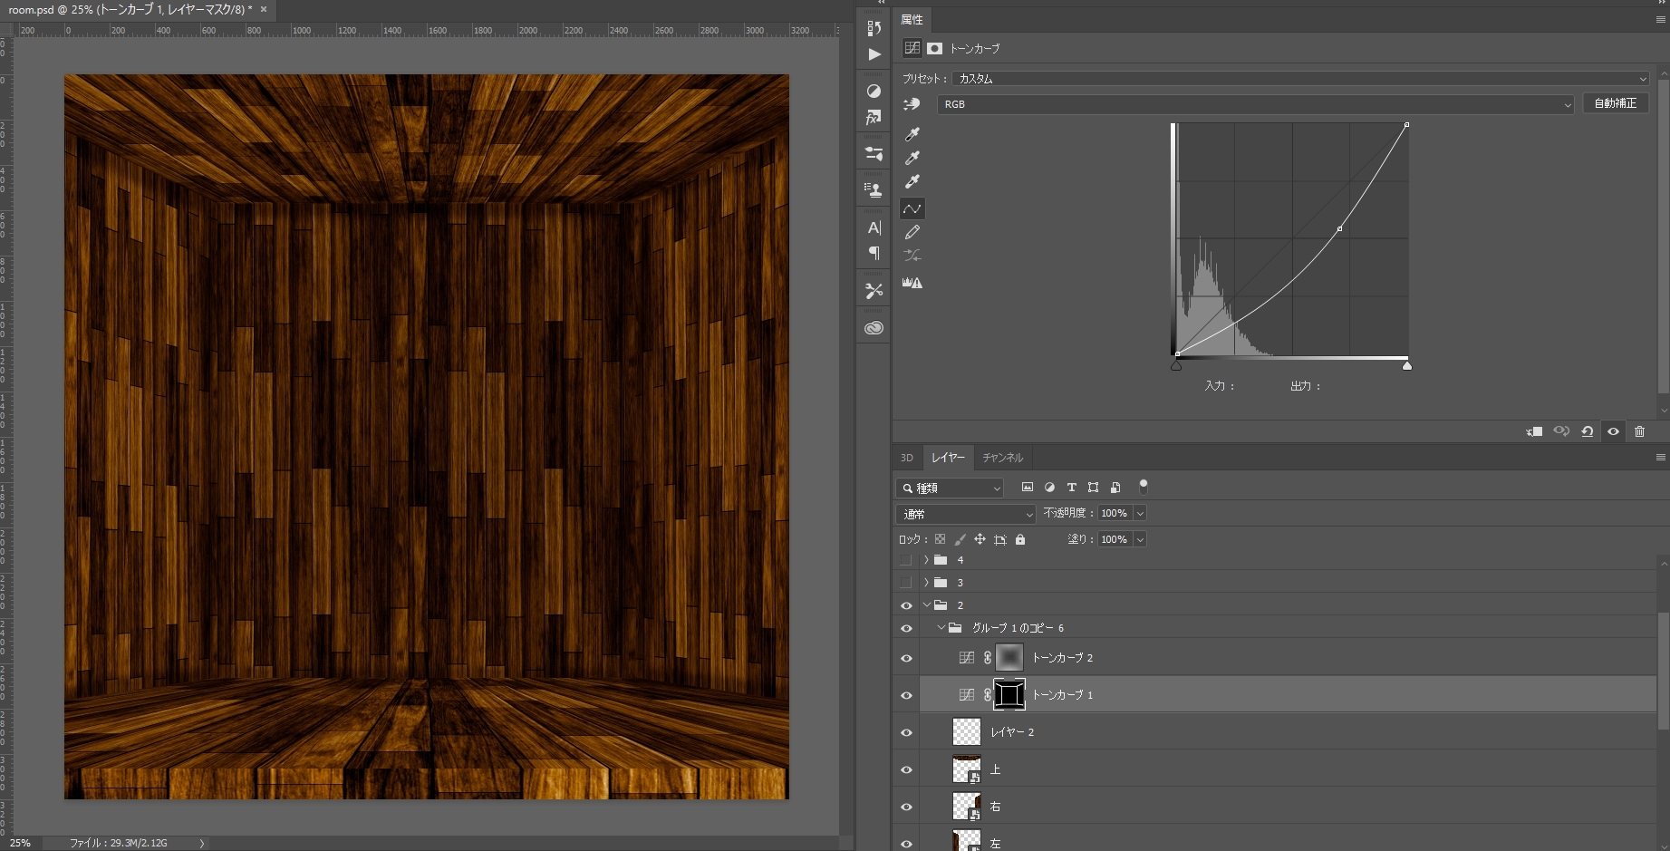Hide the レイヤー 2 layer

pos(906,732)
